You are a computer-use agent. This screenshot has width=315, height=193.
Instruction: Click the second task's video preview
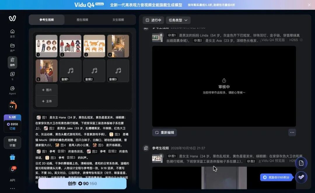coord(224,178)
